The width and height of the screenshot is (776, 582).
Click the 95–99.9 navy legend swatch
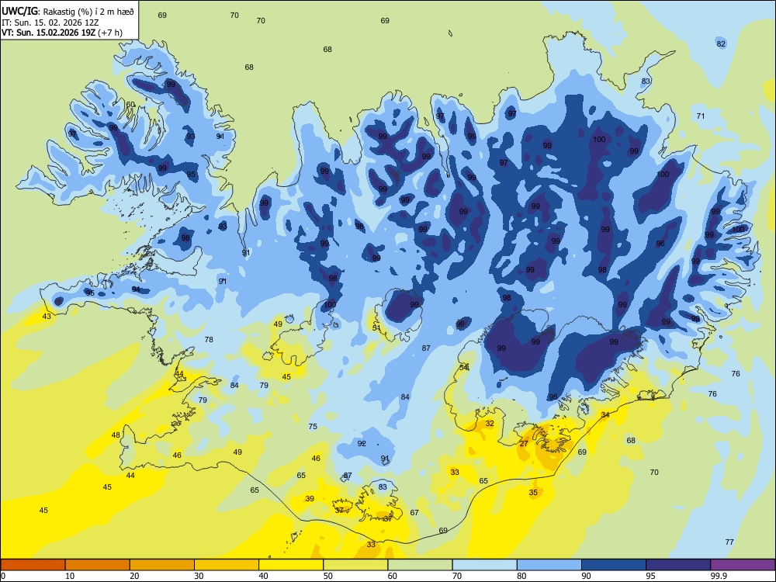click(x=678, y=565)
